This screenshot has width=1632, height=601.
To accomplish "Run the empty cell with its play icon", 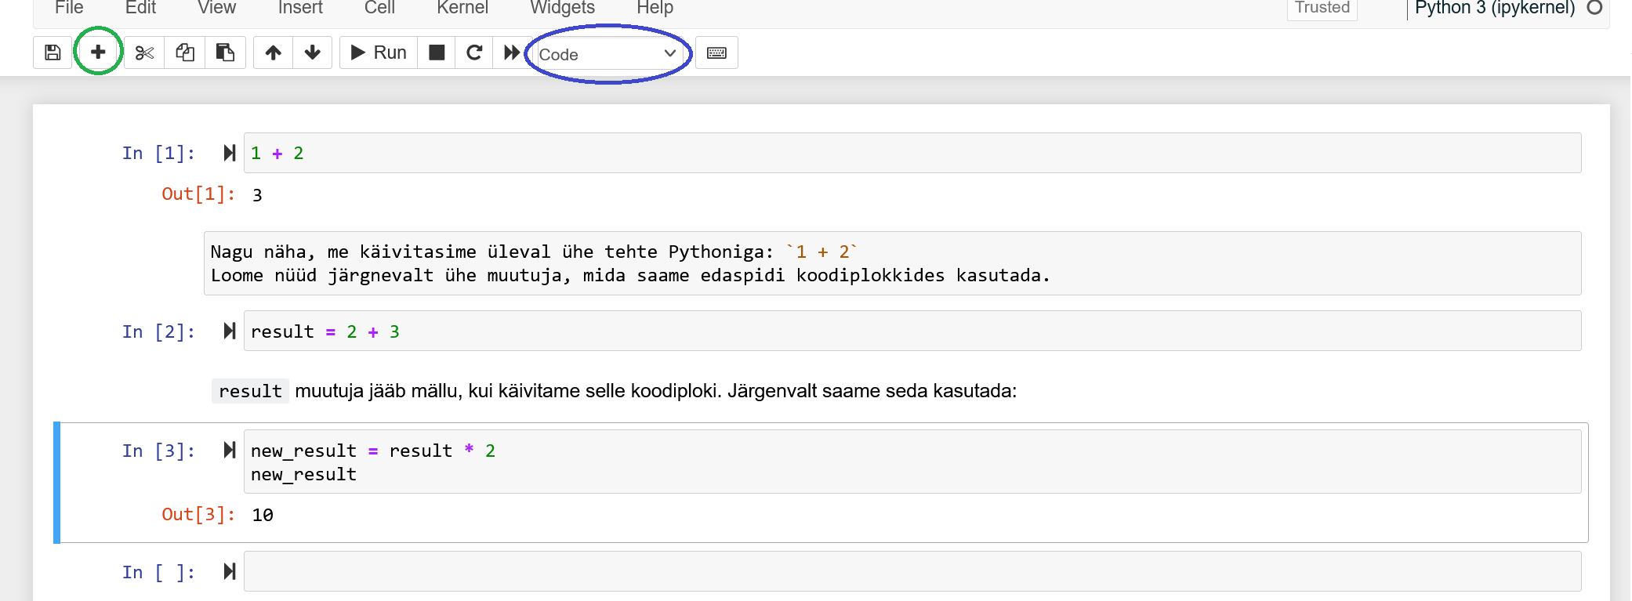I will [x=229, y=571].
